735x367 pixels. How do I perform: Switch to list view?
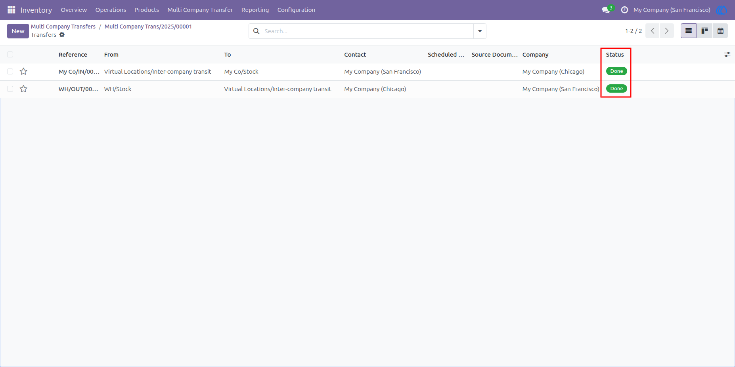[689, 31]
